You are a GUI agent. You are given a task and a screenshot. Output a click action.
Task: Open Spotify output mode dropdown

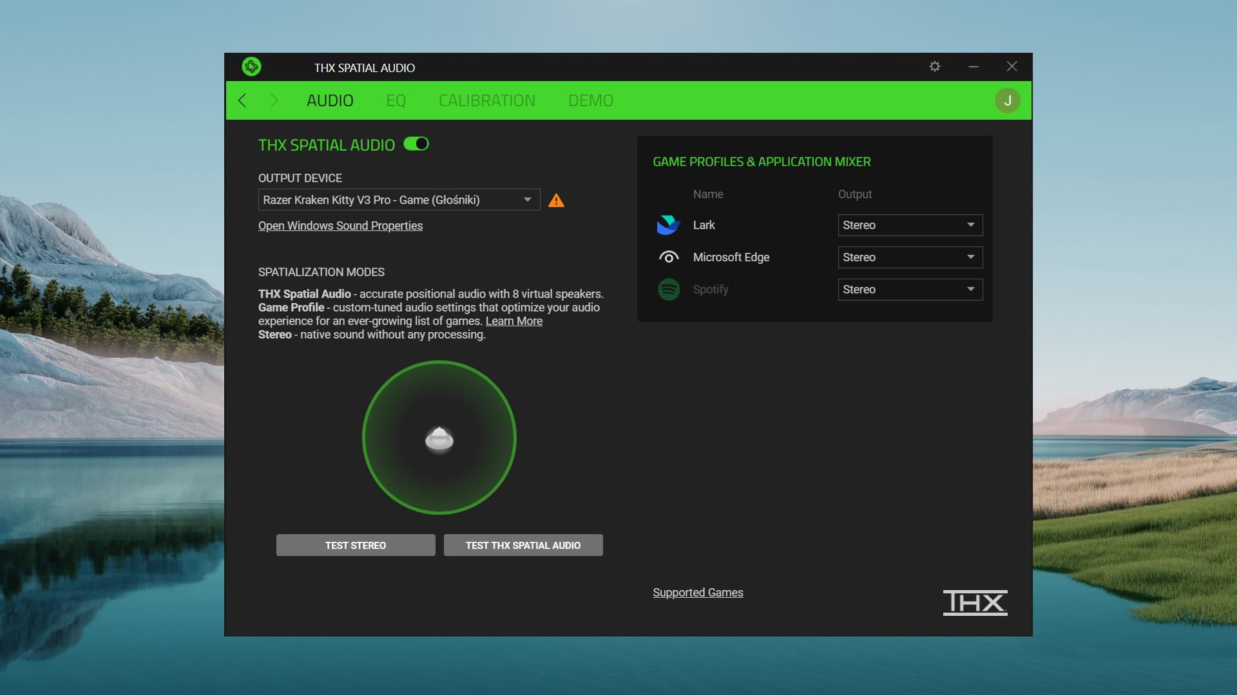[x=910, y=290]
